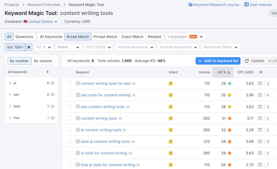
Task: Toggle the eye icon for the 'free' group
Action: 52,118
